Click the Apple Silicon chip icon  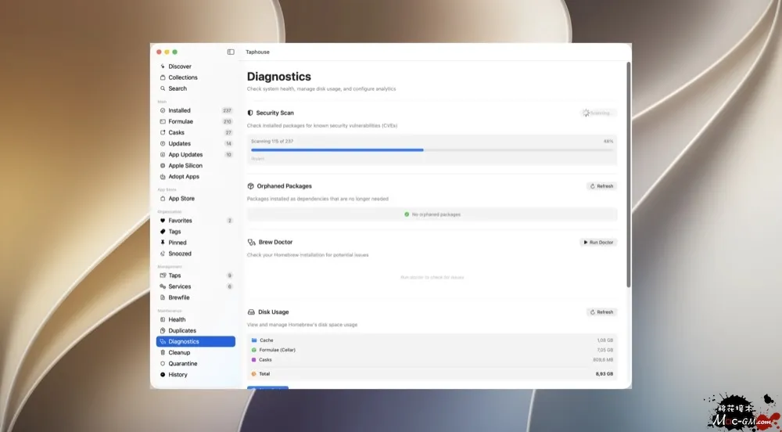163,165
